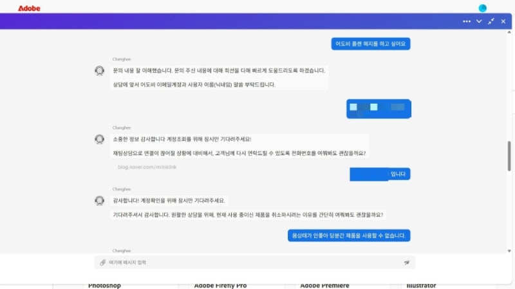Click the Photoshop label behind the chat
The width and height of the screenshot is (515, 289).
click(x=104, y=286)
